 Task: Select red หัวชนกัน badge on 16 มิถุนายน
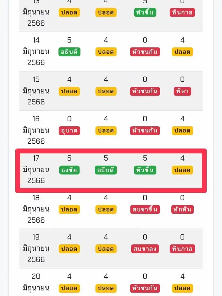point(145,131)
